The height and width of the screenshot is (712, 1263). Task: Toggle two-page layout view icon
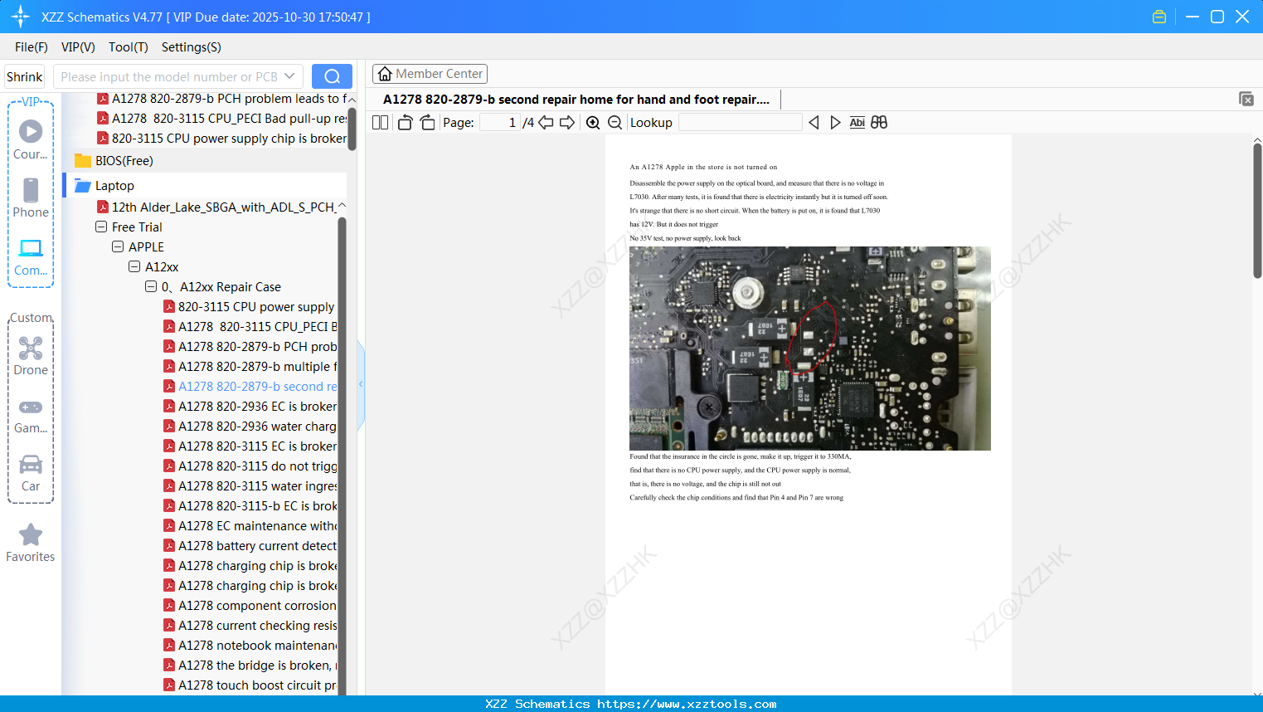tap(381, 123)
